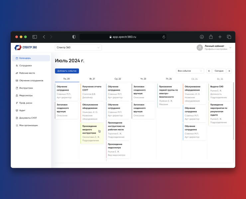The height and width of the screenshot is (199, 246).
Task: Open Документы СУОТ in the sidebar
Action: tap(31, 118)
